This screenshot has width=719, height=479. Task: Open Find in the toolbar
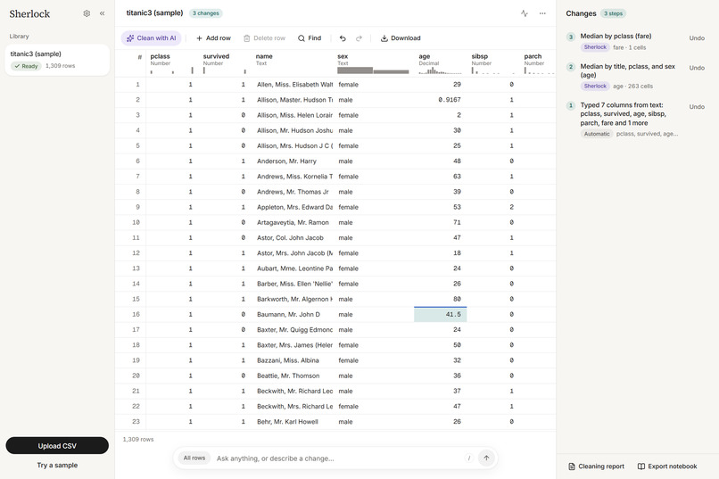[x=310, y=38]
